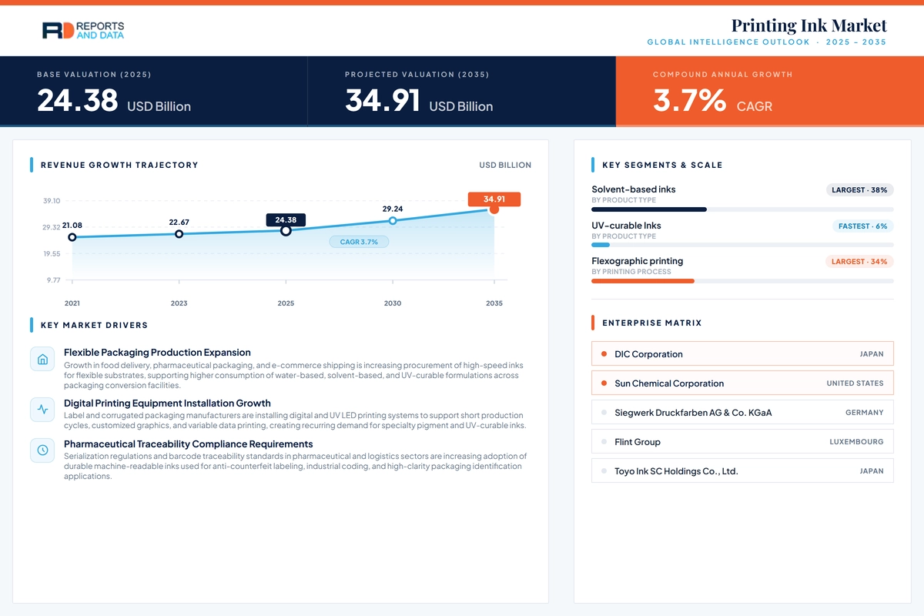The image size is (924, 616).
Task: Click the Flexographic printing orange bar
Action: (643, 281)
